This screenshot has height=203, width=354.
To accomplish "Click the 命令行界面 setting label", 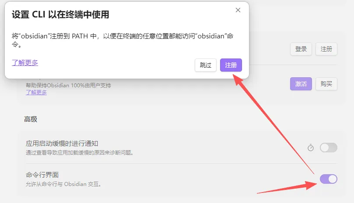I will pos(42,175).
